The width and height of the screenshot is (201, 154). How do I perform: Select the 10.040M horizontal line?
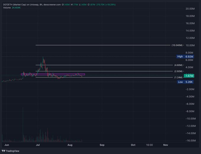[103, 45]
